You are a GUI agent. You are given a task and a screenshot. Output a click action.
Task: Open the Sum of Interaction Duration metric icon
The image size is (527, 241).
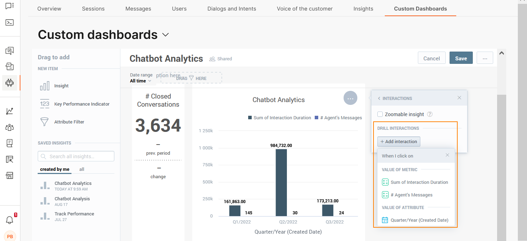pos(385,182)
